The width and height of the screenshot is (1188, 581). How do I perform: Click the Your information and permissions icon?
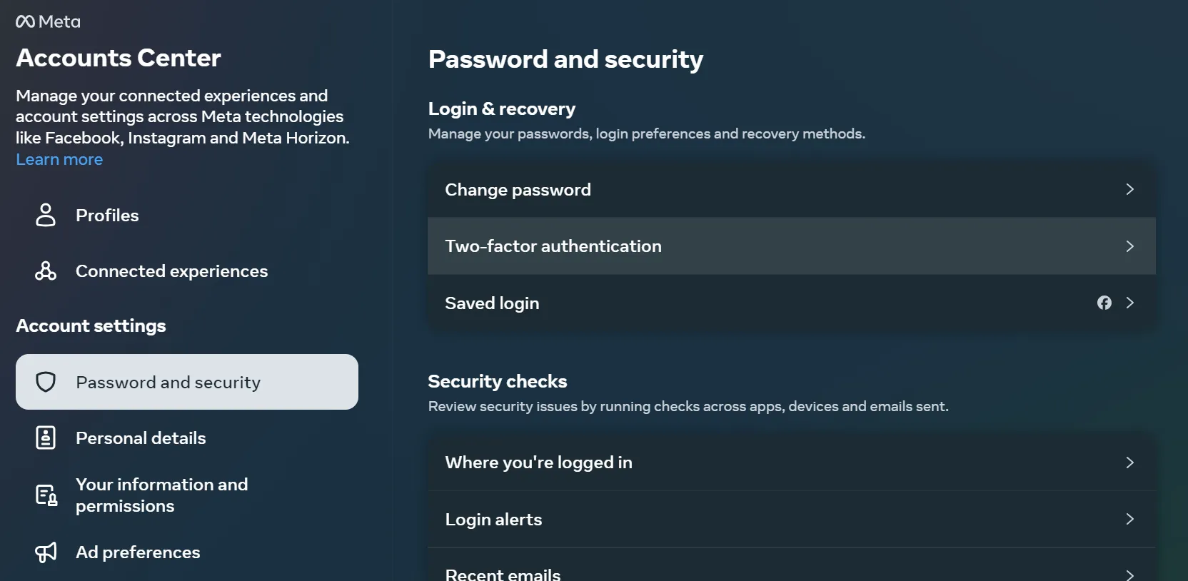pyautogui.click(x=46, y=495)
